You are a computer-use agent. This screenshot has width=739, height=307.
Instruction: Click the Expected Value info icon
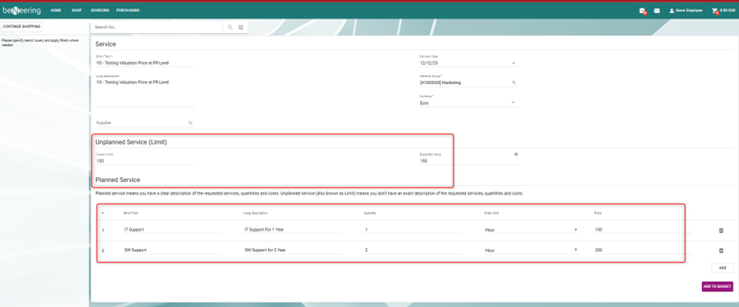tap(516, 154)
